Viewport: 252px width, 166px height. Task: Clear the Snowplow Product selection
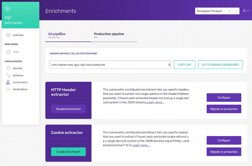coord(230,11)
